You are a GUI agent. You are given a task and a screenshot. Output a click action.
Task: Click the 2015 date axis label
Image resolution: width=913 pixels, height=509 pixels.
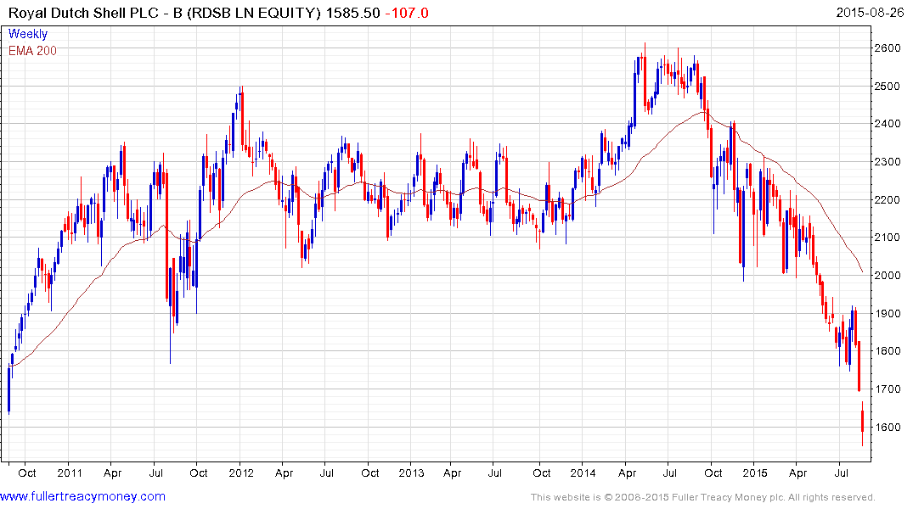click(755, 473)
